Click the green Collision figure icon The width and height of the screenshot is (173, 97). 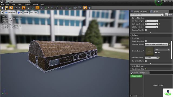tap(46, 8)
